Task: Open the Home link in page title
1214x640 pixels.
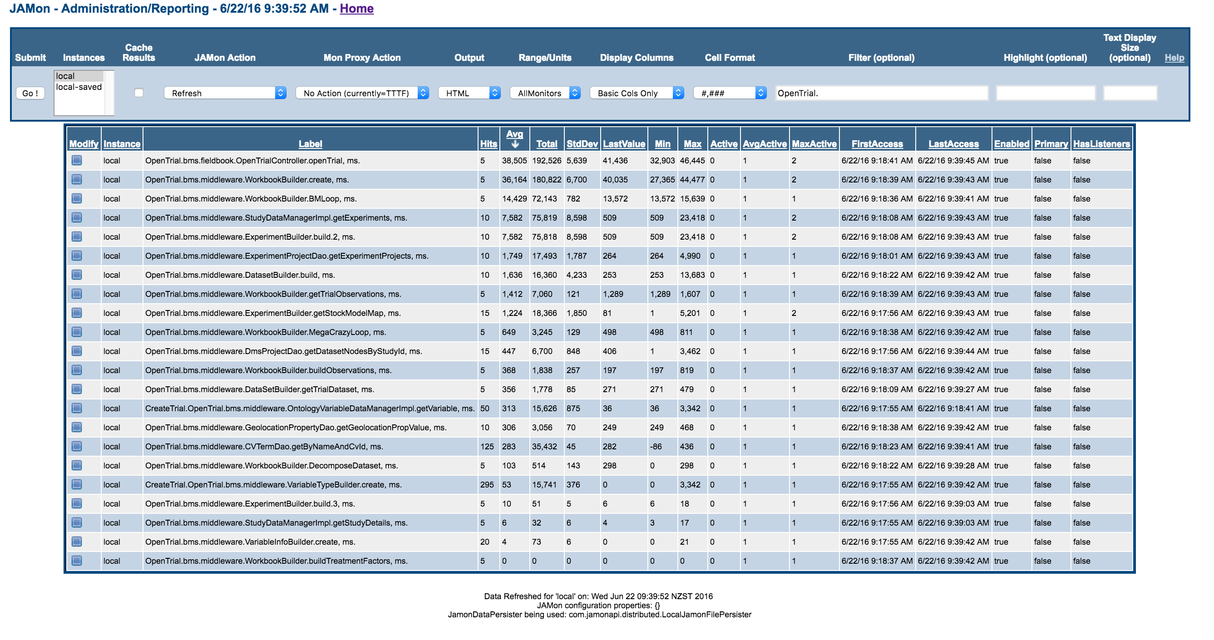Action: 356,9
